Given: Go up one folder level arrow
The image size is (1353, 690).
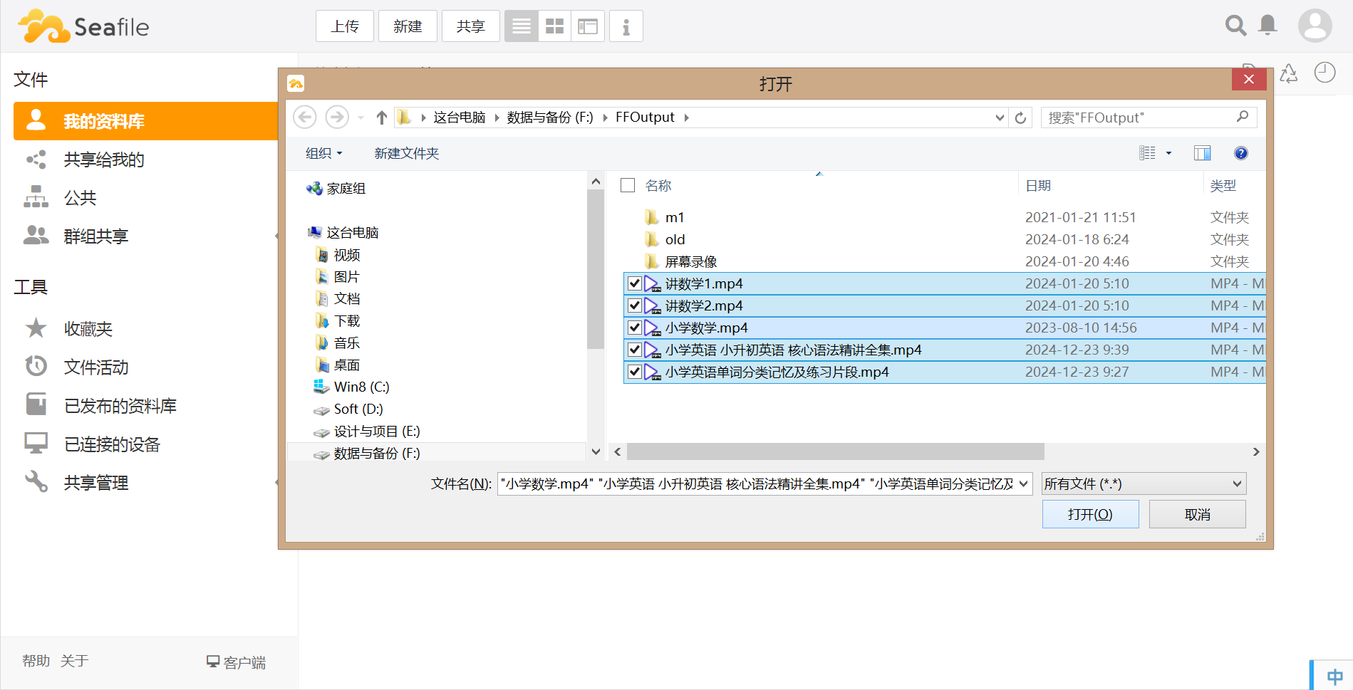Looking at the screenshot, I should (381, 117).
